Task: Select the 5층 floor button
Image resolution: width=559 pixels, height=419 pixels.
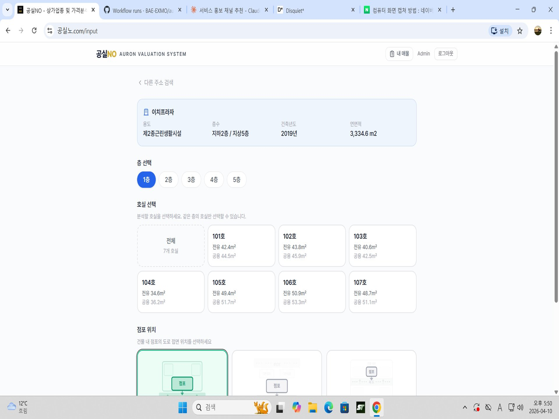Action: pyautogui.click(x=237, y=180)
